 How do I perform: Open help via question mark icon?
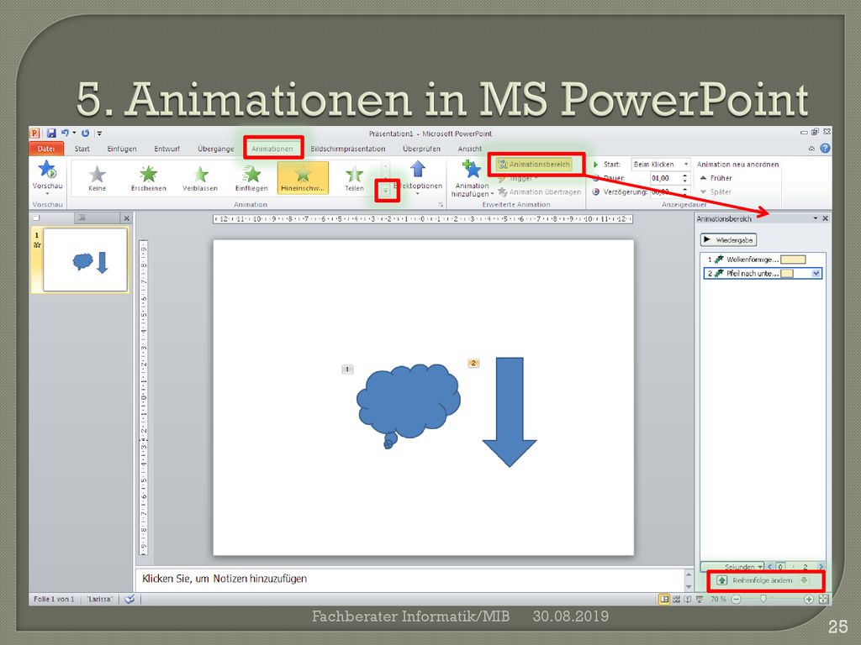[825, 148]
